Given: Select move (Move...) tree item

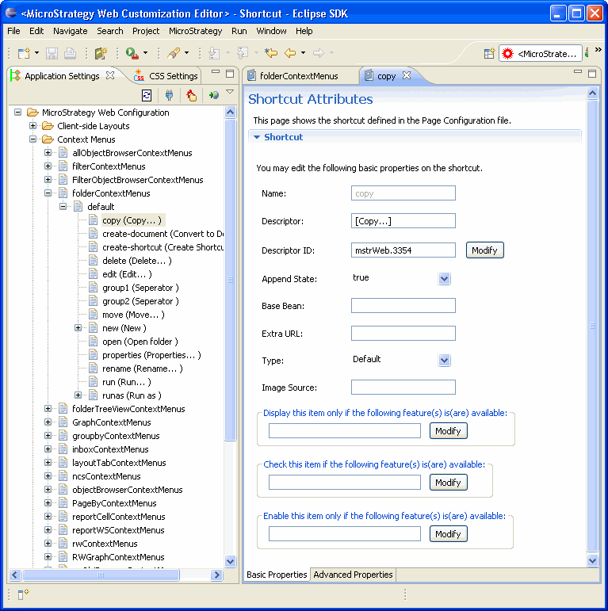Looking at the screenshot, I should (x=133, y=315).
